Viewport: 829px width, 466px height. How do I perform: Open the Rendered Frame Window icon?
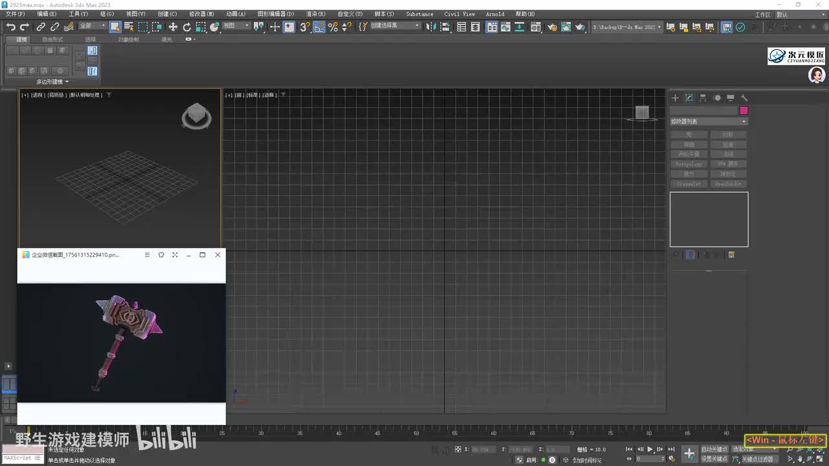566,27
